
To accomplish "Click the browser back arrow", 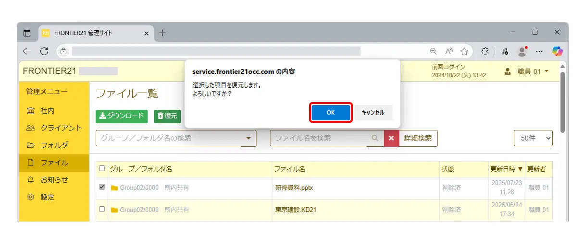I will click(27, 51).
